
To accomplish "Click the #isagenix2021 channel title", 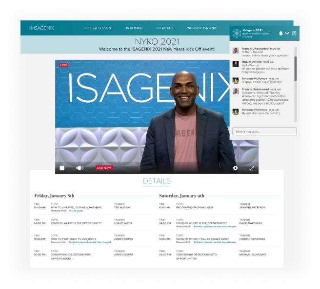I will pos(252,30).
